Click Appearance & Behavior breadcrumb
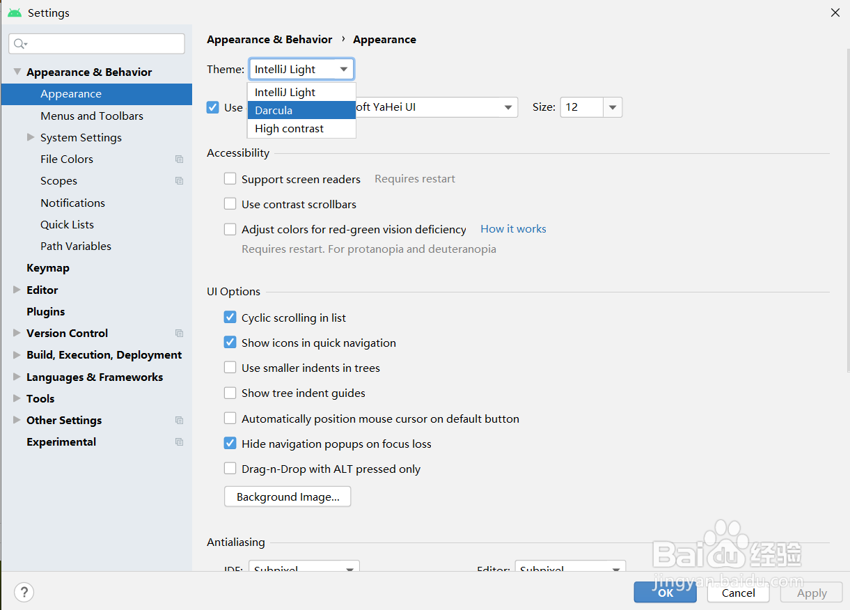The width and height of the screenshot is (850, 610). (269, 40)
